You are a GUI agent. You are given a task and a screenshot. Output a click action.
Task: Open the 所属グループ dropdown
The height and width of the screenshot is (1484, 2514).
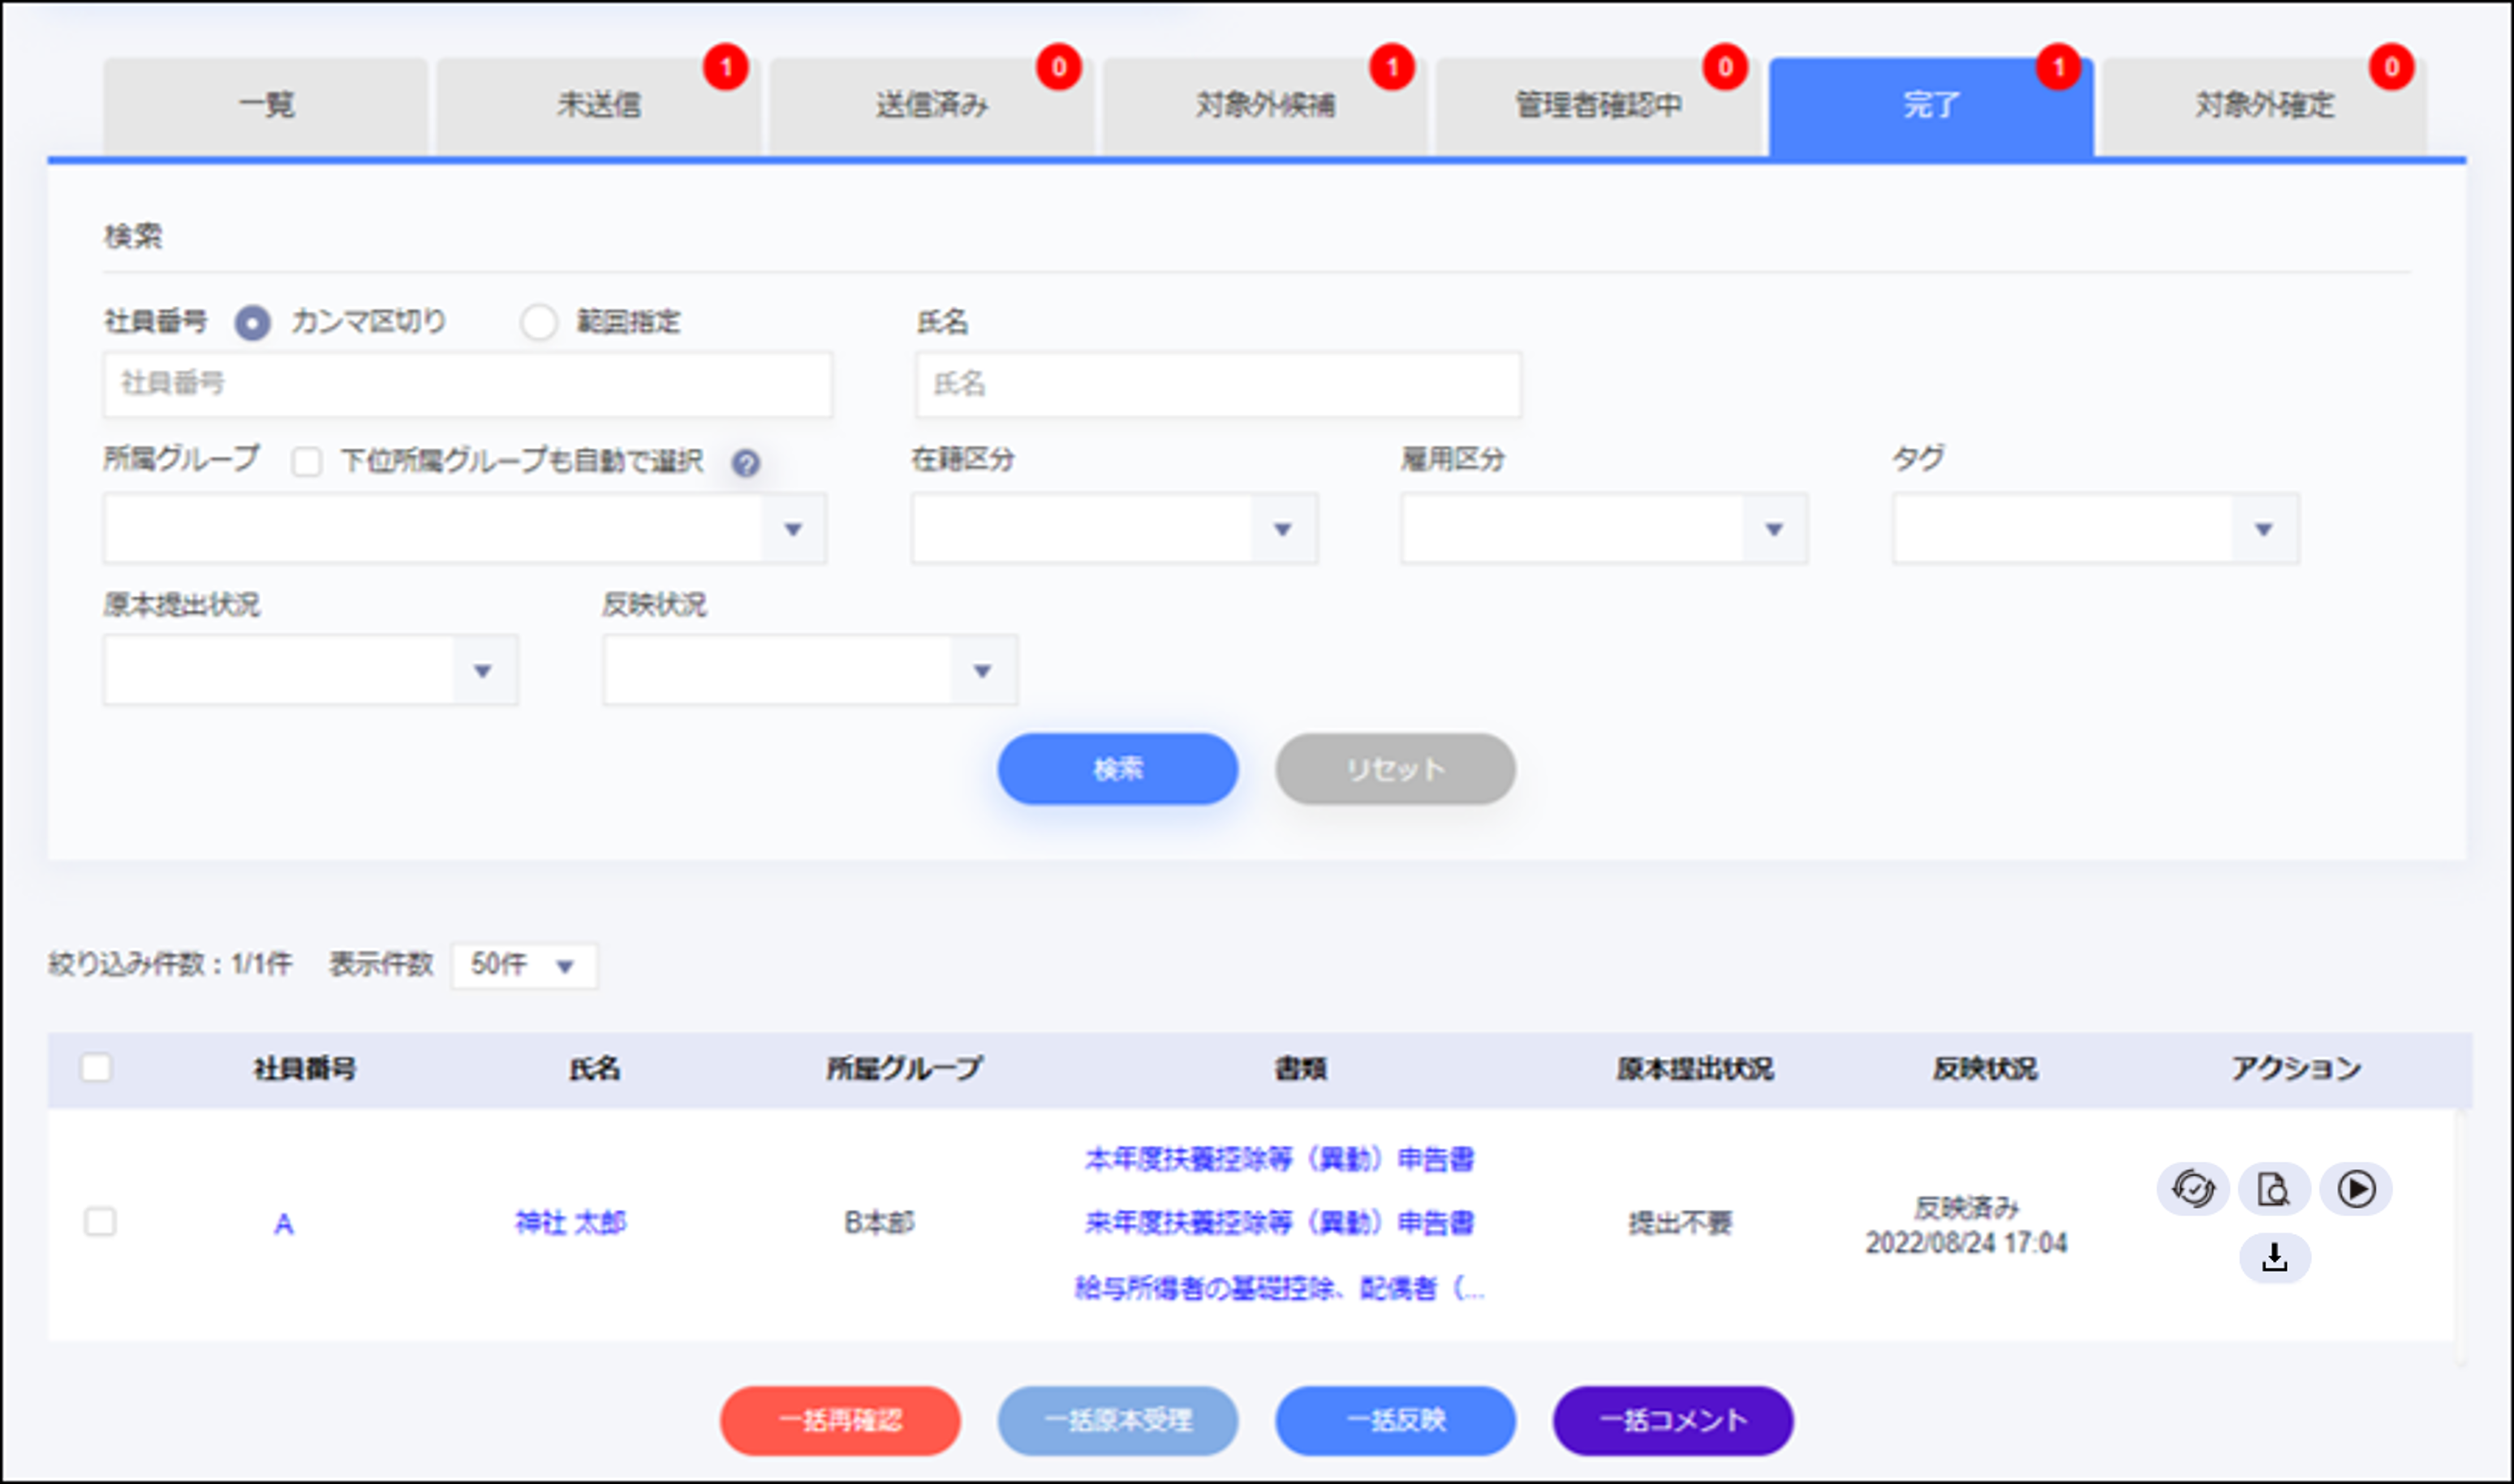pyautogui.click(x=465, y=529)
